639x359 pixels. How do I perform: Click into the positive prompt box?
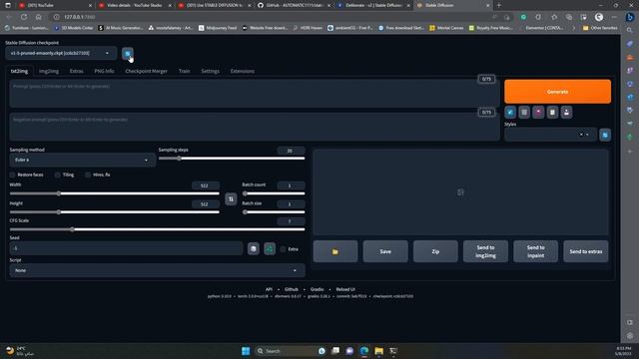pos(255,94)
